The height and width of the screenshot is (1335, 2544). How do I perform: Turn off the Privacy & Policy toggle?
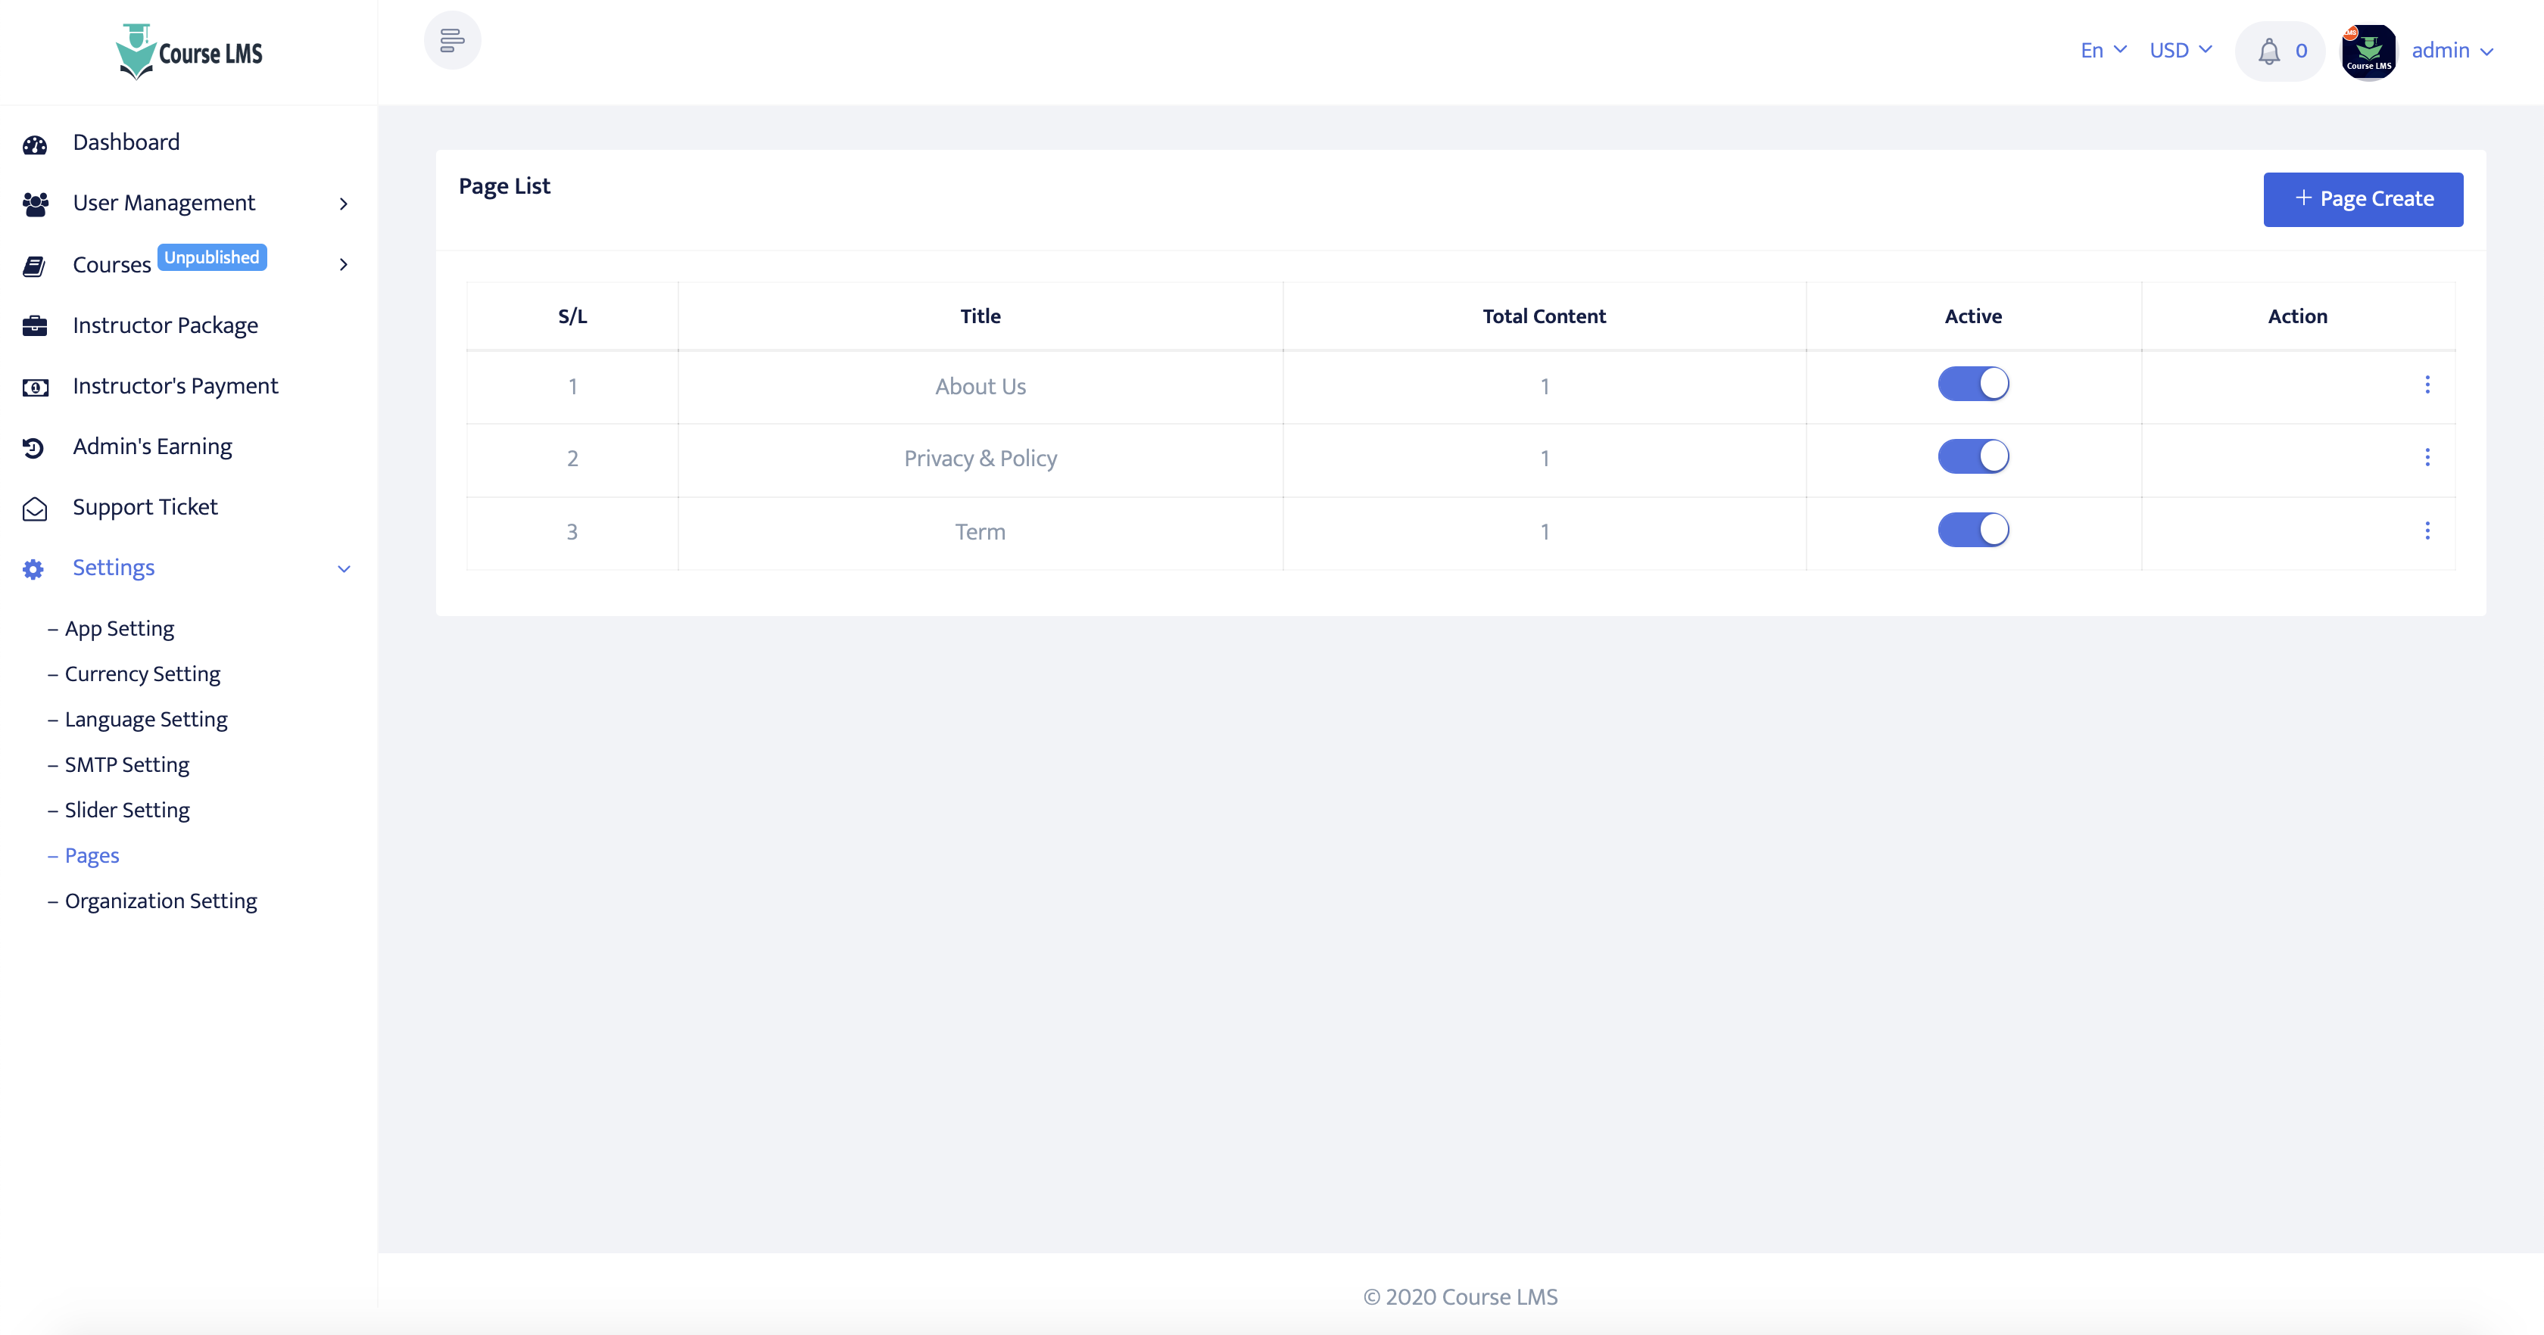click(1973, 456)
